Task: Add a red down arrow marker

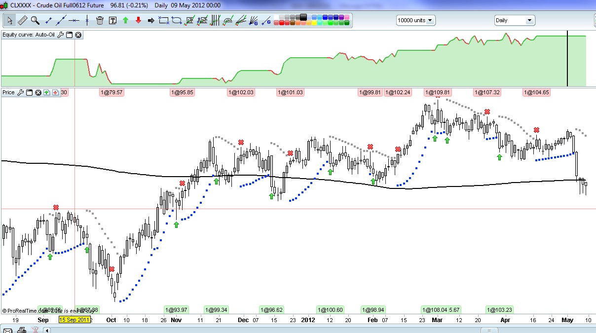Action: point(138,20)
